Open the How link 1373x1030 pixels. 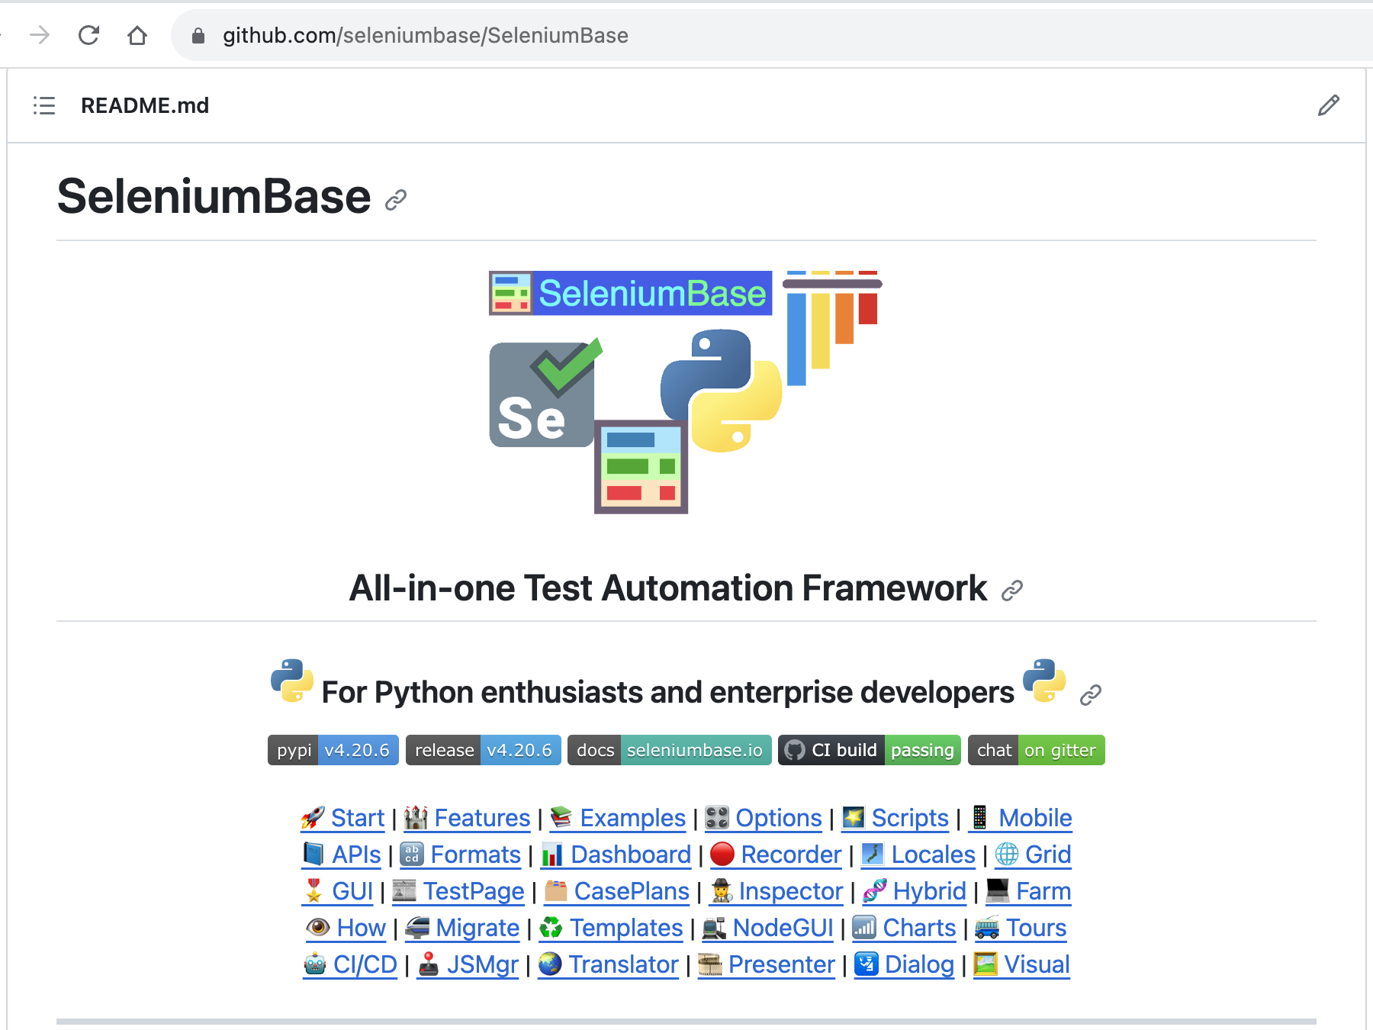[346, 928]
